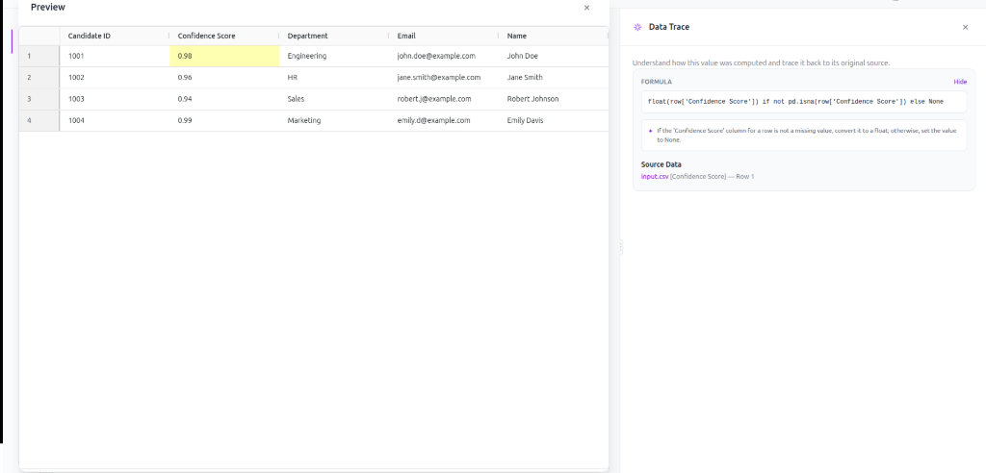Image resolution: width=986 pixels, height=473 pixels.
Task: Select the Candidate ID column header
Action: (115, 36)
